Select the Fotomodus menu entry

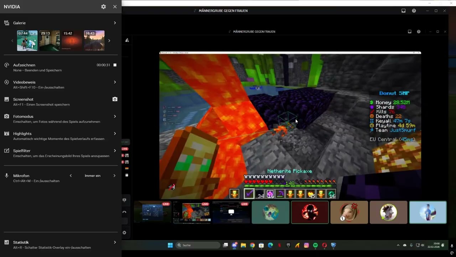tap(61, 119)
